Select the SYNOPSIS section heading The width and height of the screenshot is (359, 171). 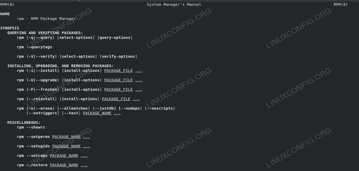coord(10,28)
